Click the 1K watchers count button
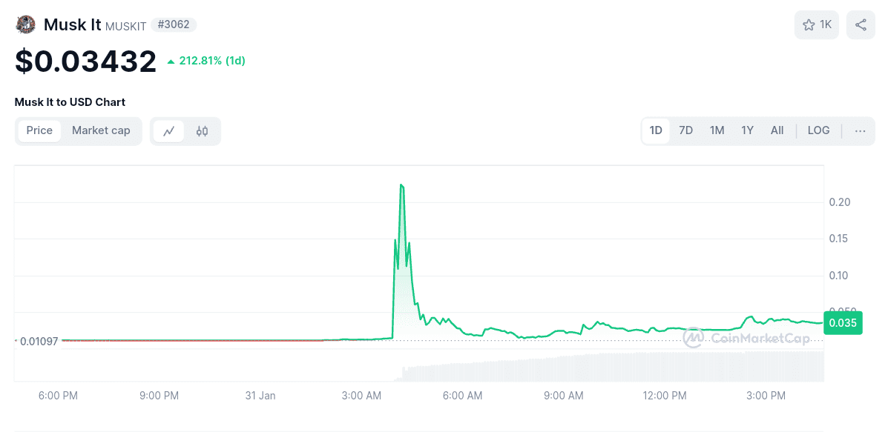888x432 pixels. click(816, 24)
